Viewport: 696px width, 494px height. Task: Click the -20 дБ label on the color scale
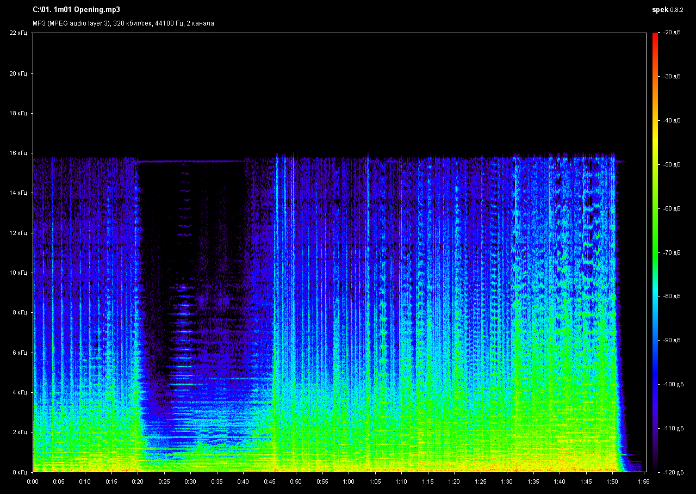[x=671, y=33]
